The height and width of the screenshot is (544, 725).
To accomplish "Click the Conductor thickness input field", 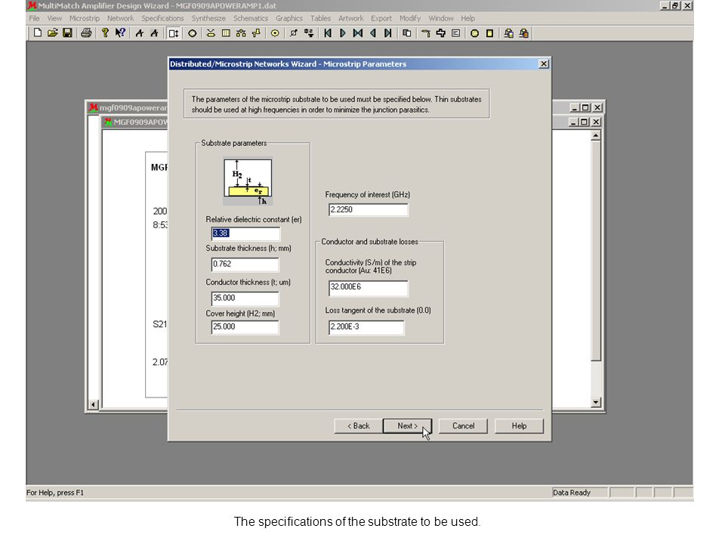I will point(245,298).
